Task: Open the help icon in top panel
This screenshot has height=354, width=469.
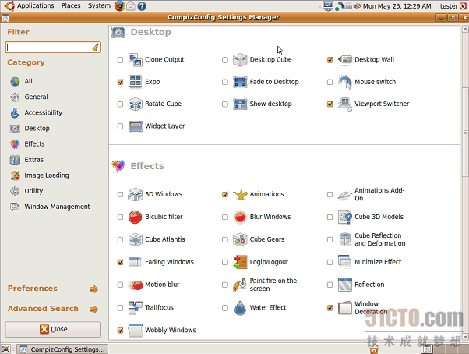Action: point(142,6)
